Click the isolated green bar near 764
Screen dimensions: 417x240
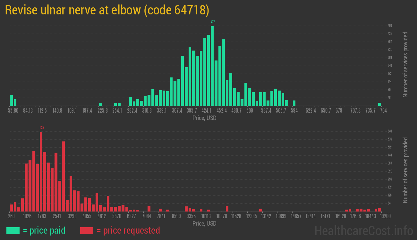(x=379, y=104)
